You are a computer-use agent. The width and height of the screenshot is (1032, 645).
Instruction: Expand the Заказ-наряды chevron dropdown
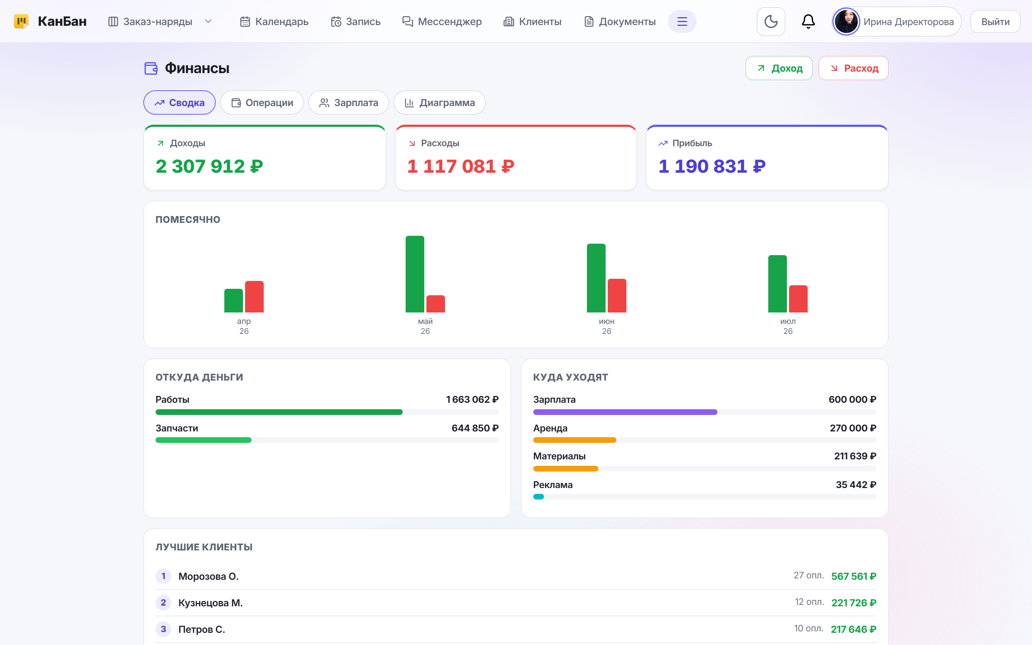click(208, 21)
